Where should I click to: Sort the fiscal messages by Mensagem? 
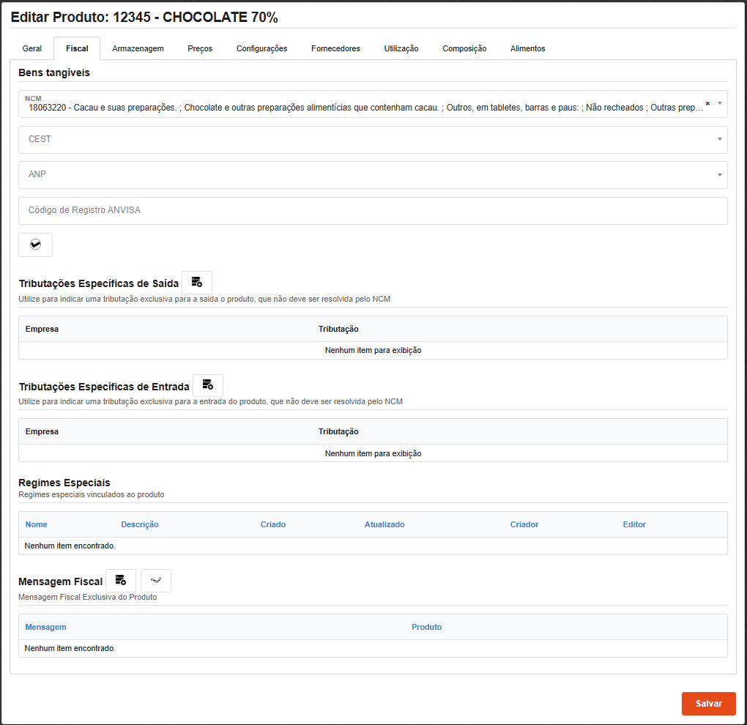(x=45, y=627)
